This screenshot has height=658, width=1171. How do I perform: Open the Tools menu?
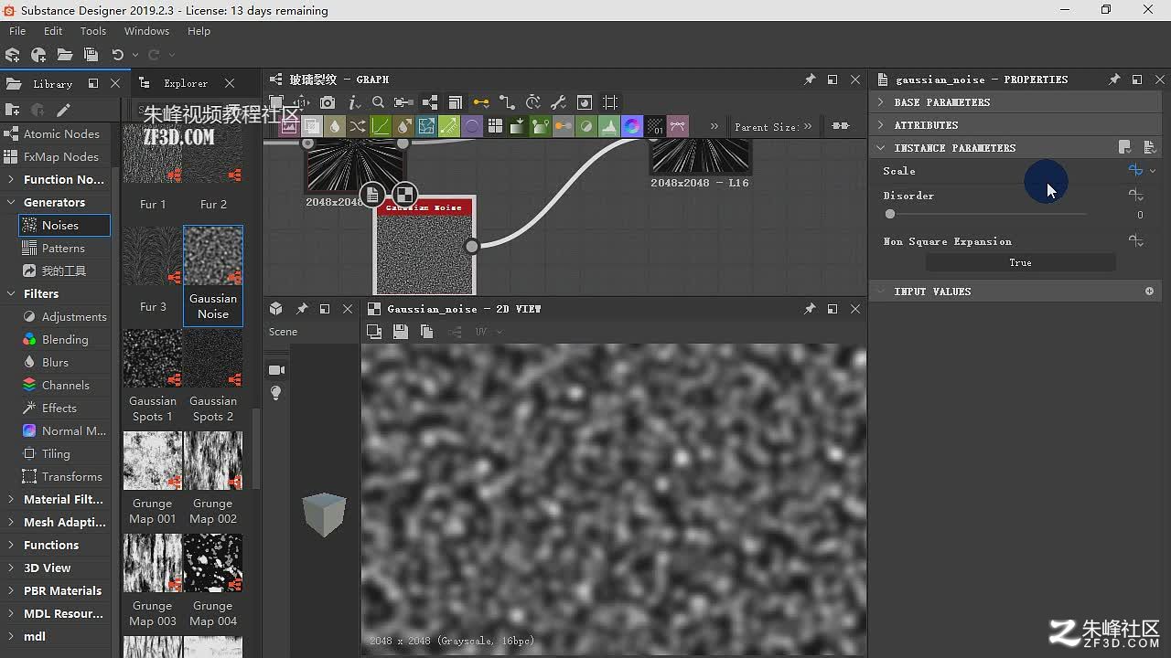pos(93,31)
